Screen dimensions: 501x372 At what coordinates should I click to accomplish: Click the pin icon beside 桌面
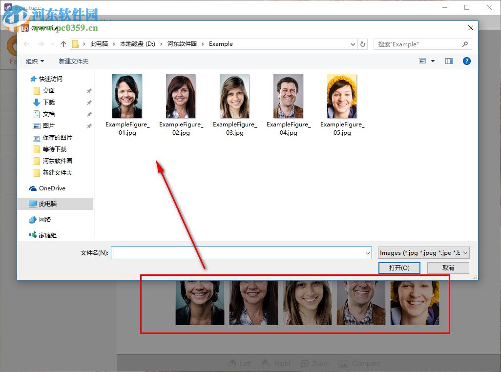point(89,91)
